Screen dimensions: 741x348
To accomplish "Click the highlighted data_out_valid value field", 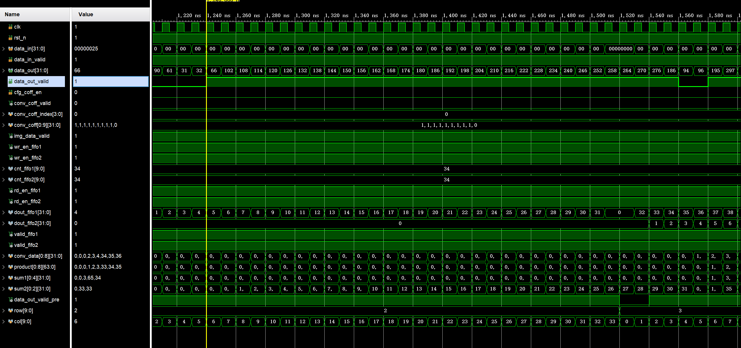I will [111, 81].
